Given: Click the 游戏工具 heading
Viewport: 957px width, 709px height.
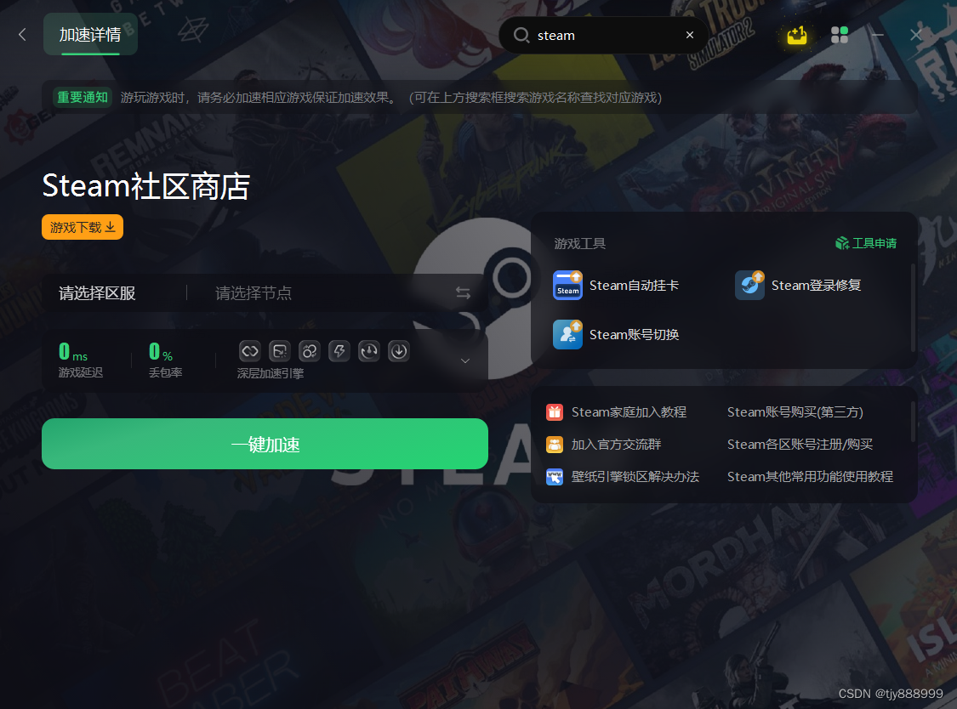Looking at the screenshot, I should point(580,244).
